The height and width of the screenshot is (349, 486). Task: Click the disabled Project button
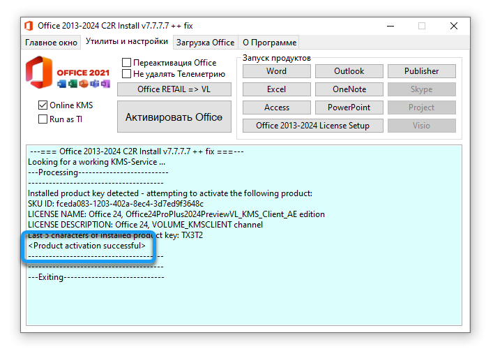tap(422, 107)
